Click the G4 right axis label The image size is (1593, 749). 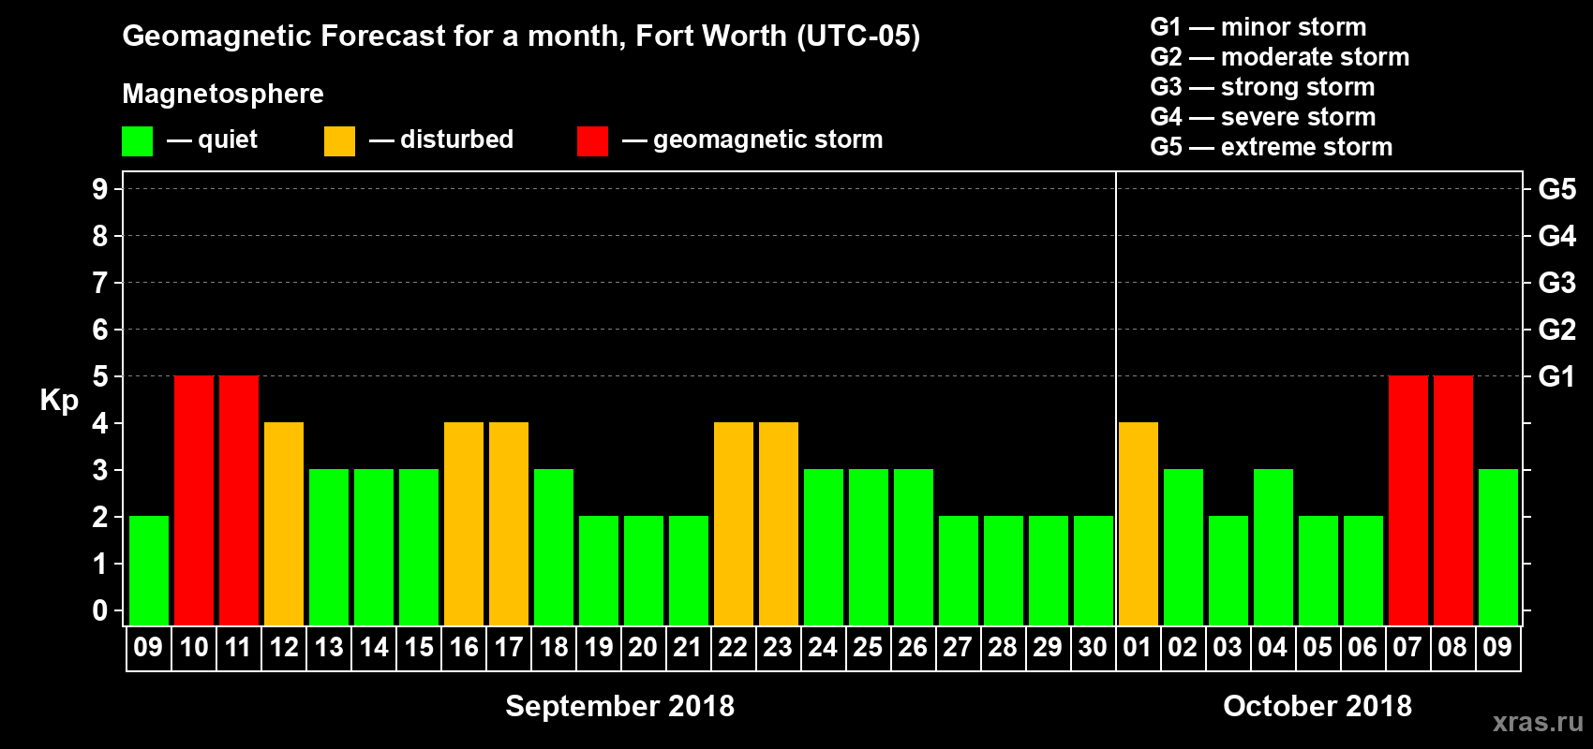pyautogui.click(x=1557, y=236)
